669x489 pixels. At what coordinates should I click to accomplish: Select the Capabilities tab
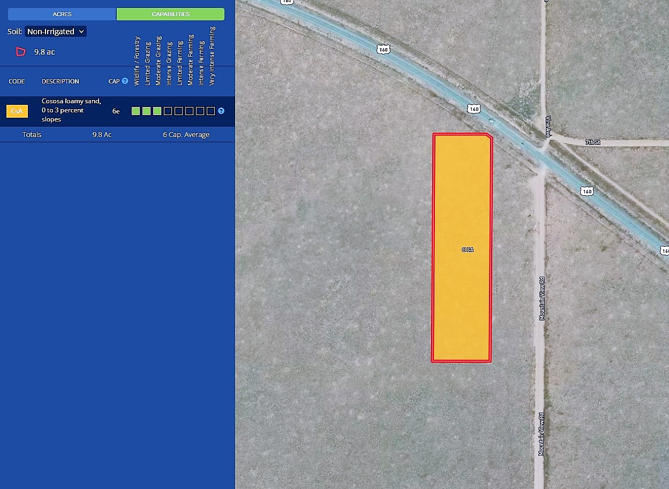point(170,14)
